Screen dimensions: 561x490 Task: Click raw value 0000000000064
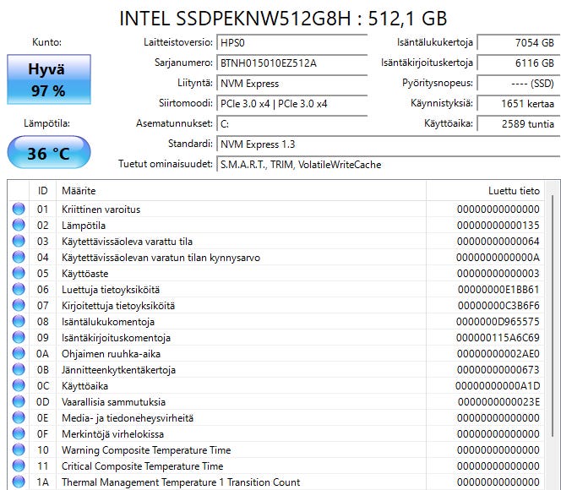[x=498, y=241]
